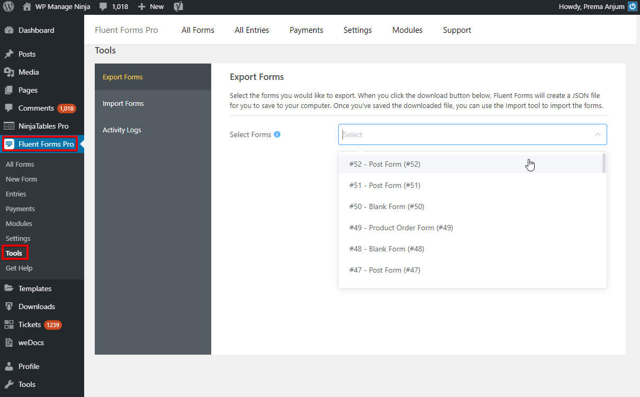Select Activity Logs in tools sidebar
640x397 pixels.
pos(153,130)
